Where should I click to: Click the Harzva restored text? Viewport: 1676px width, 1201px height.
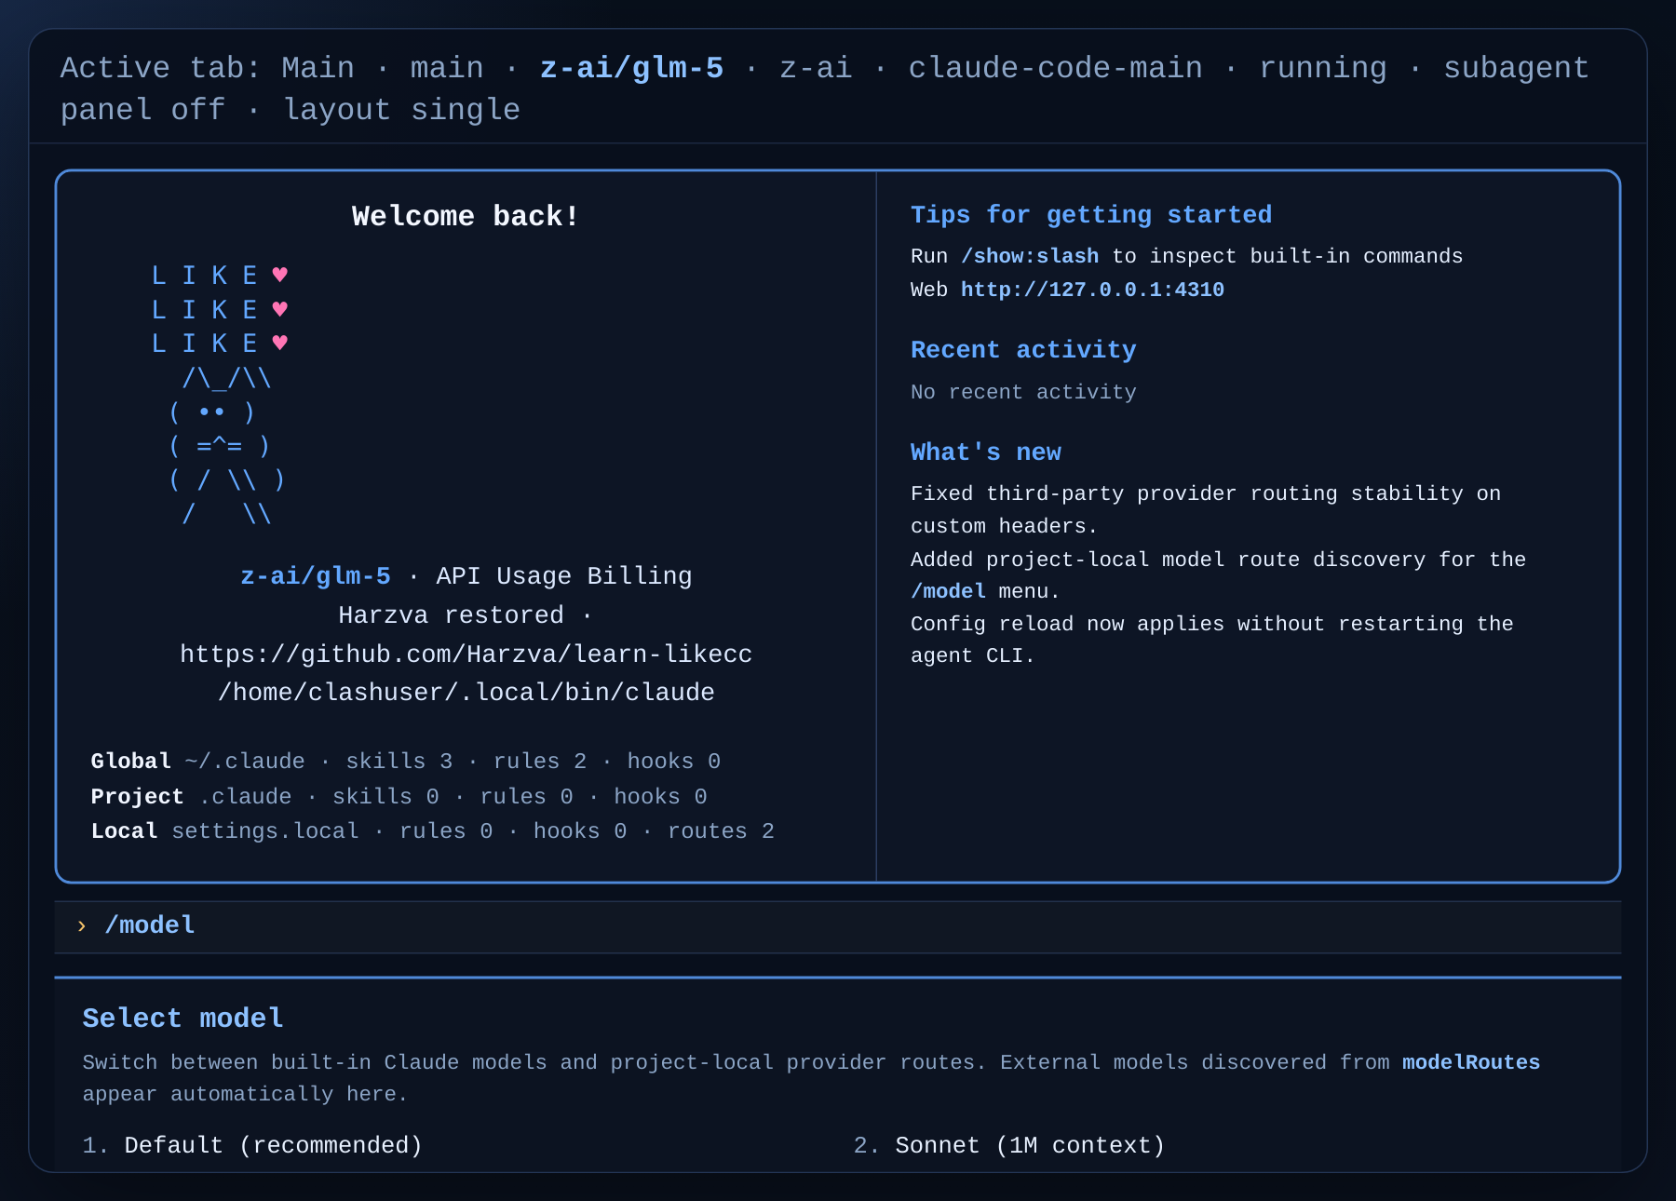[451, 615]
